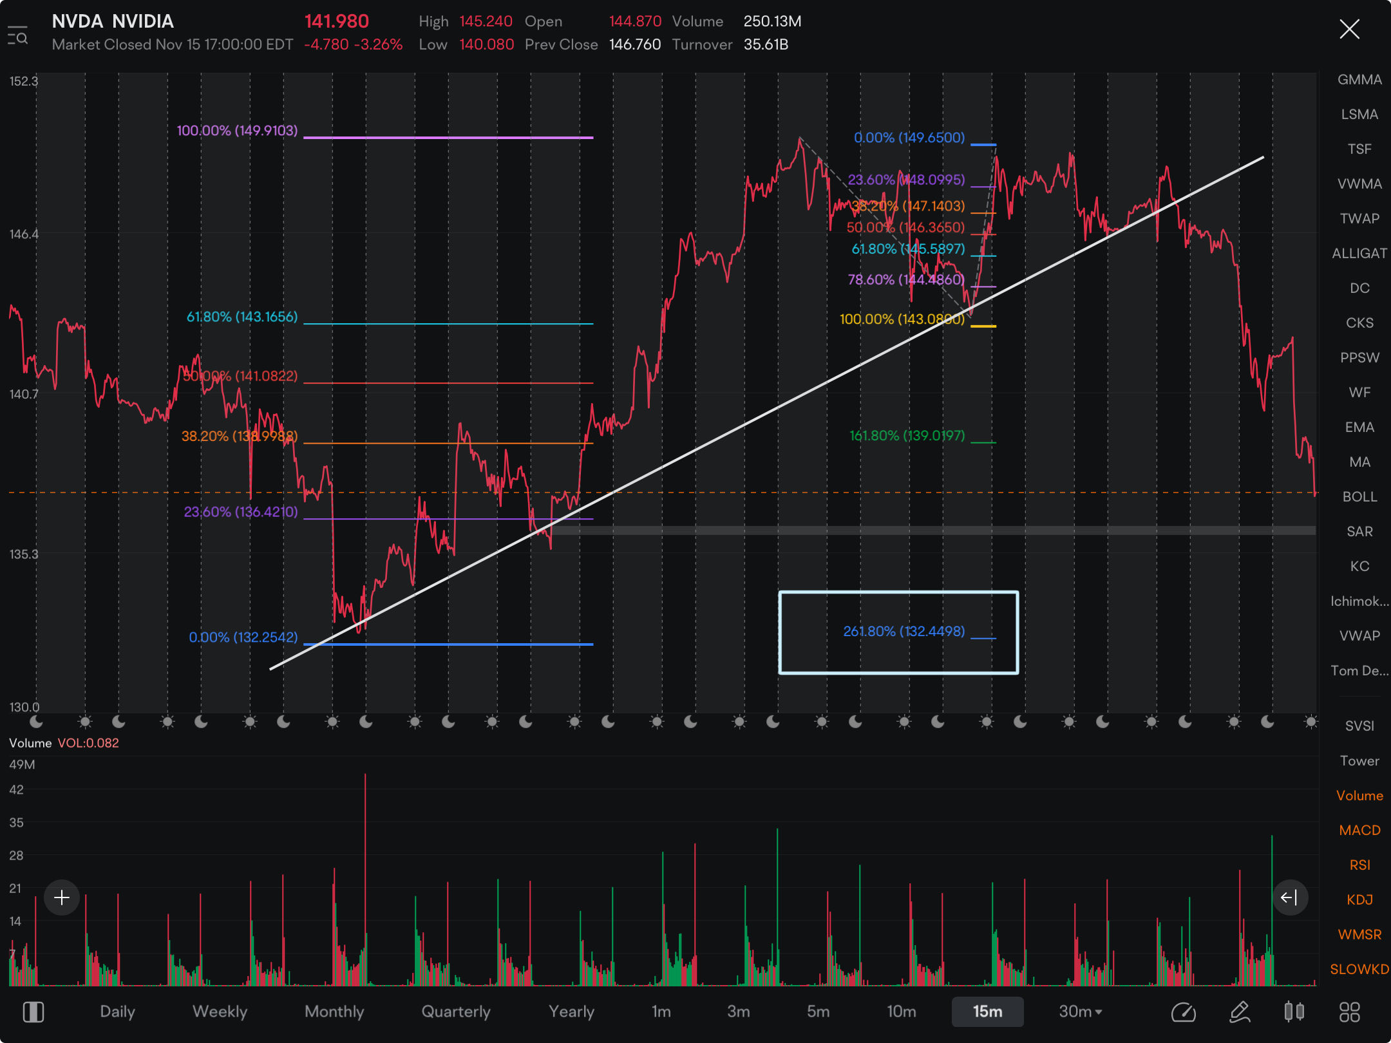Select the 61.80% (143.1656) Fibonacci level

(x=448, y=323)
